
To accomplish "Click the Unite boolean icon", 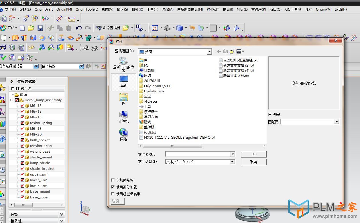I will click(88, 37).
